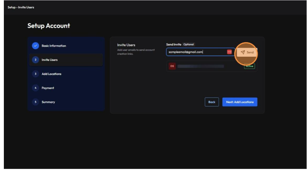
Task: Click the completed checkmark icon for Basic Information
Action: click(x=35, y=46)
